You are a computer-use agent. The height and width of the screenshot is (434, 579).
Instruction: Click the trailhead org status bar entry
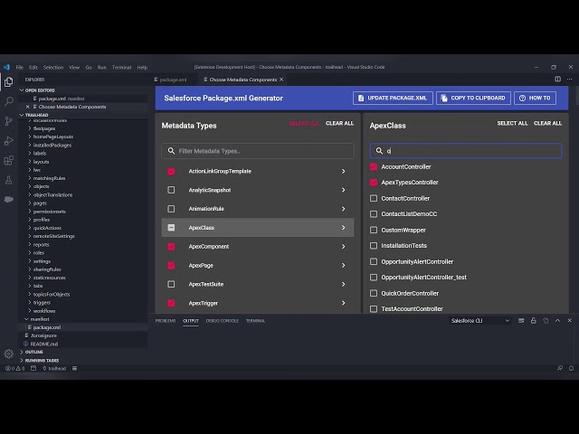pyautogui.click(x=54, y=368)
